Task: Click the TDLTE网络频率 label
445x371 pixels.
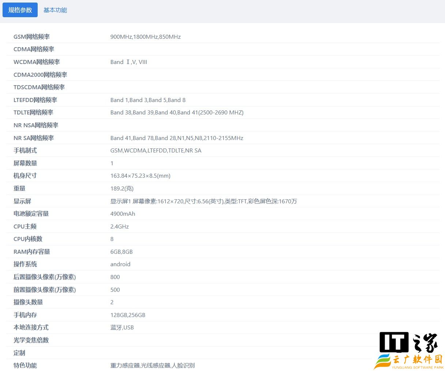Action: pyautogui.click(x=33, y=112)
